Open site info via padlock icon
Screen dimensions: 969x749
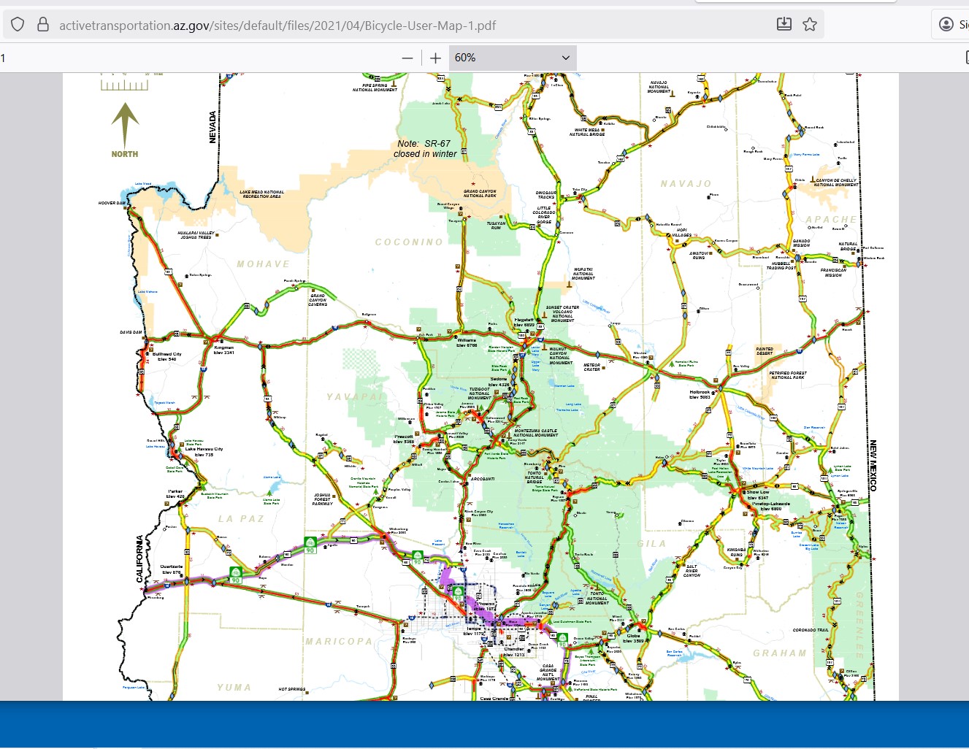pyautogui.click(x=43, y=25)
